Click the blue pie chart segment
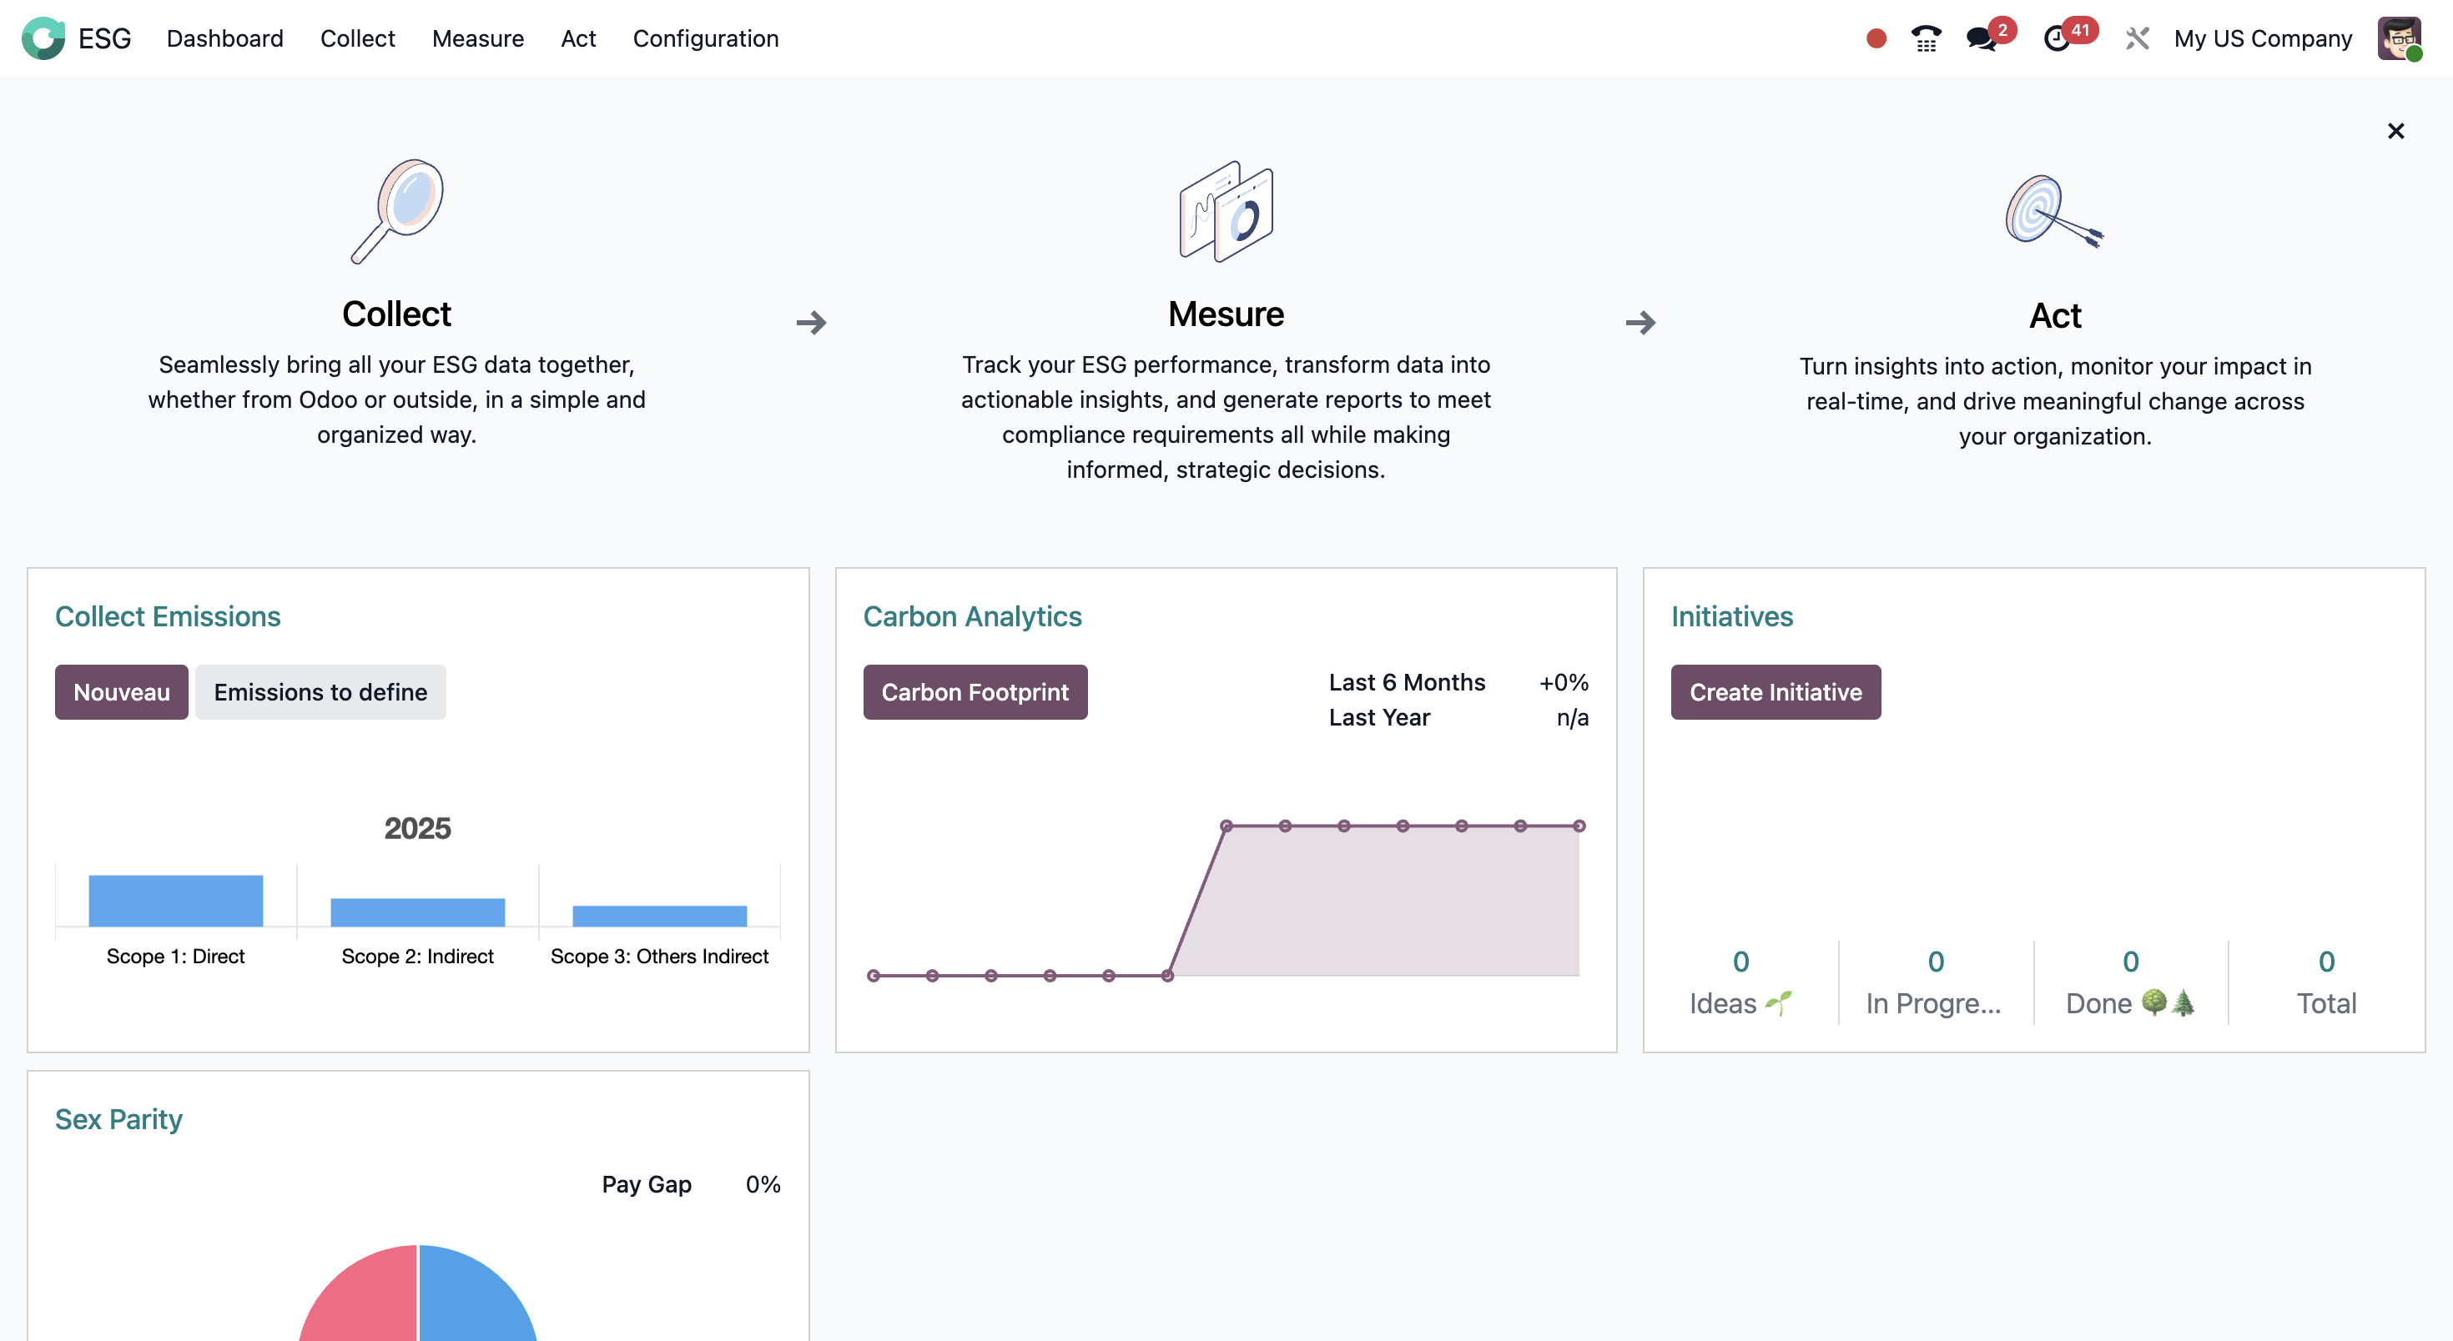2453x1341 pixels. pyautogui.click(x=471, y=1299)
